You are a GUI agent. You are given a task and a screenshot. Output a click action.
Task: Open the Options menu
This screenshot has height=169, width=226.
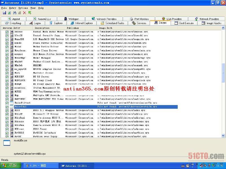click(23, 8)
